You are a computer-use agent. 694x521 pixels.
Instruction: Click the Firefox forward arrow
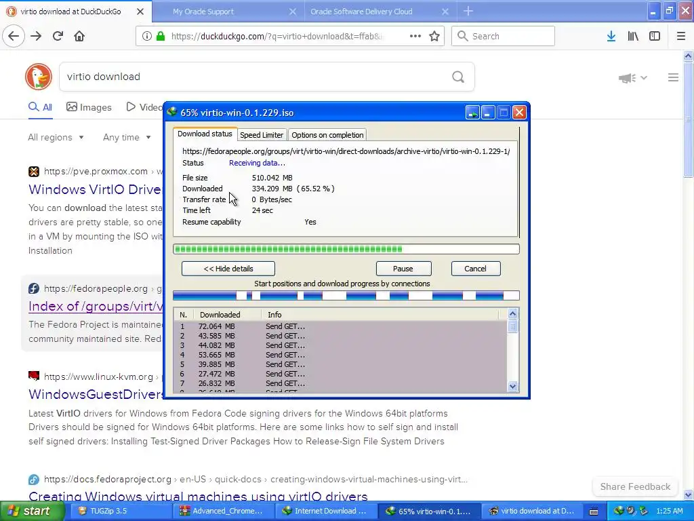[36, 36]
